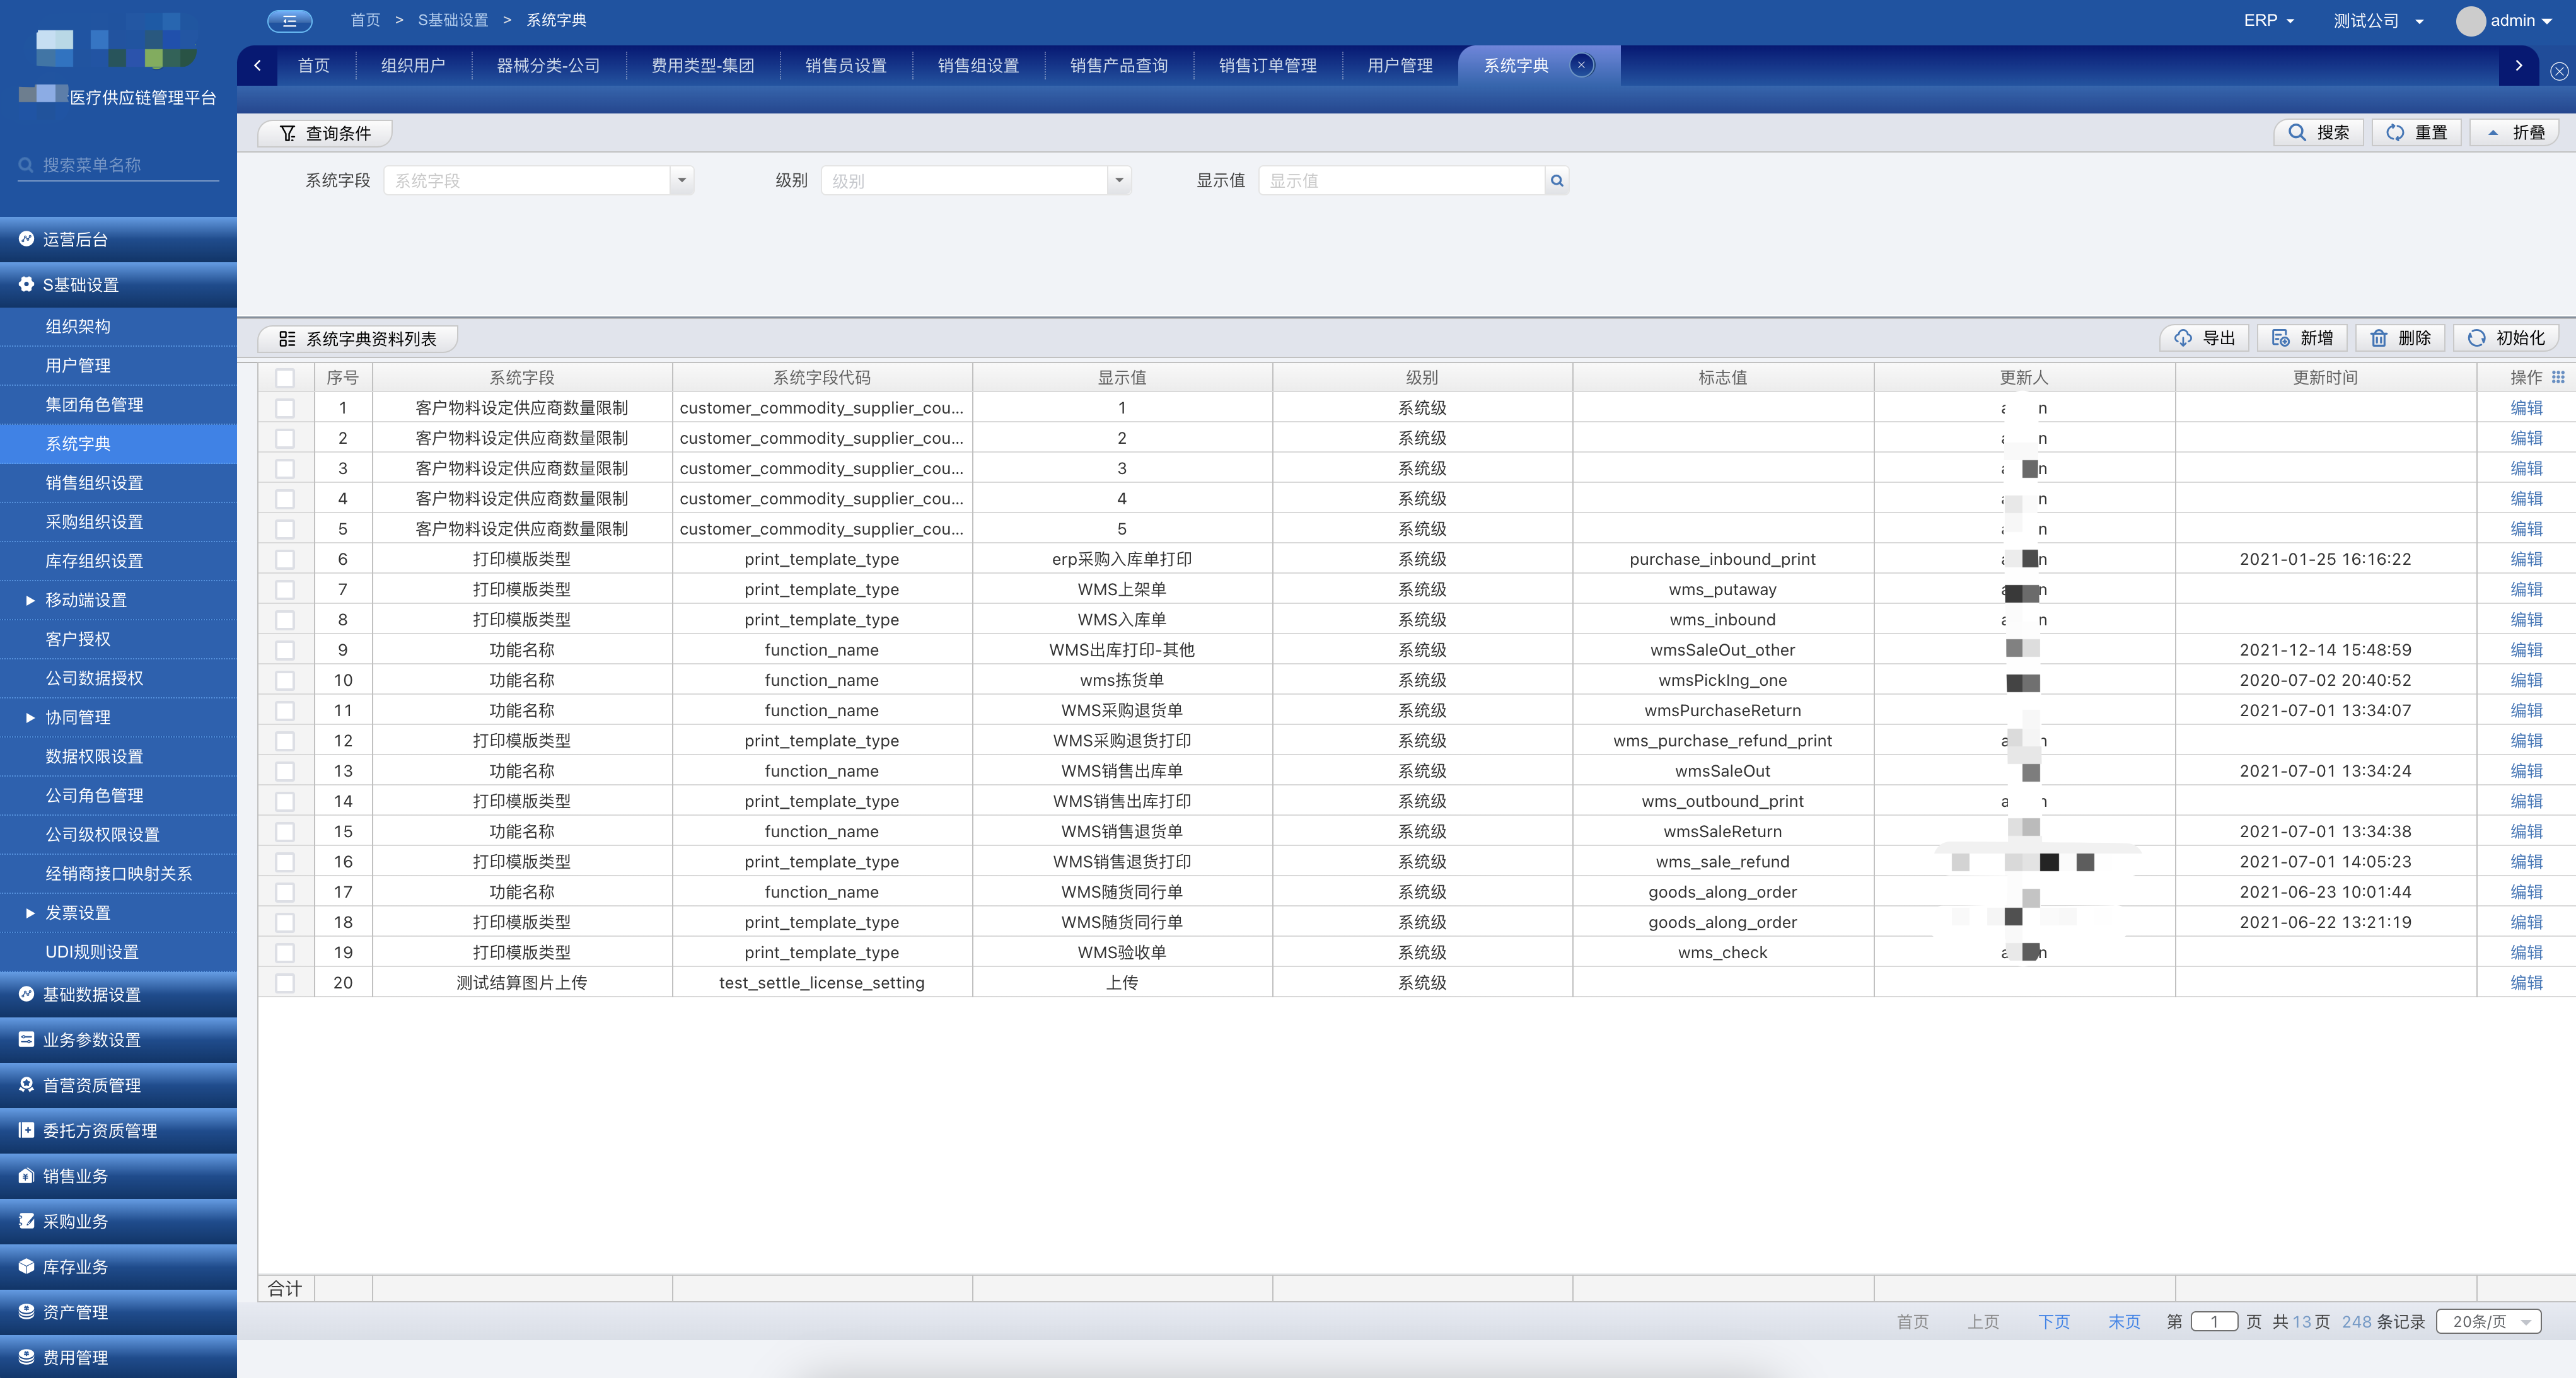Click 重置 reset button
Screen dimensions: 2576x1378
[2416, 132]
